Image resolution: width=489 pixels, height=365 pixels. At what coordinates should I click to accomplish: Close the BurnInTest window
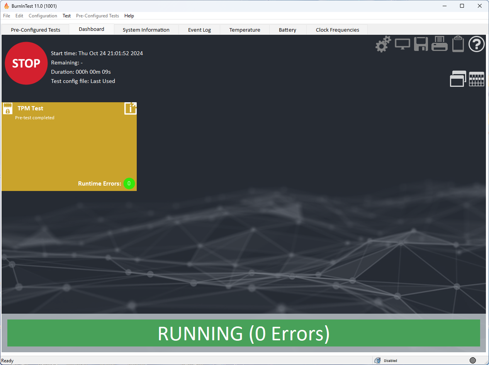pos(480,6)
